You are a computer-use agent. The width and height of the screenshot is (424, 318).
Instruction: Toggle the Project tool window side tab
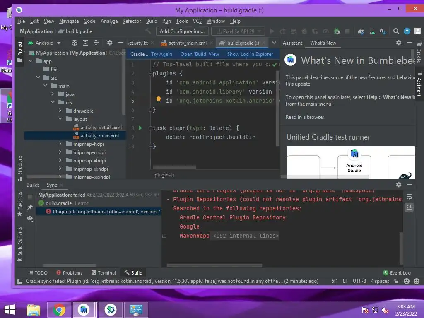coord(20,51)
